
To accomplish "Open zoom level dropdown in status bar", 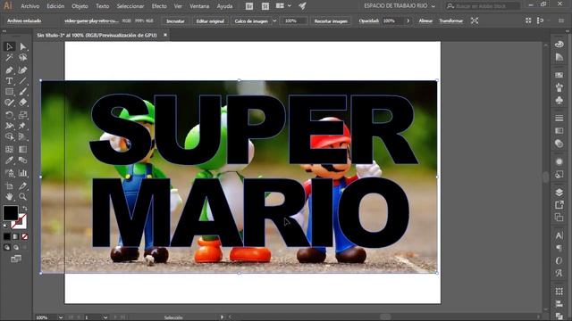I will click(61, 317).
